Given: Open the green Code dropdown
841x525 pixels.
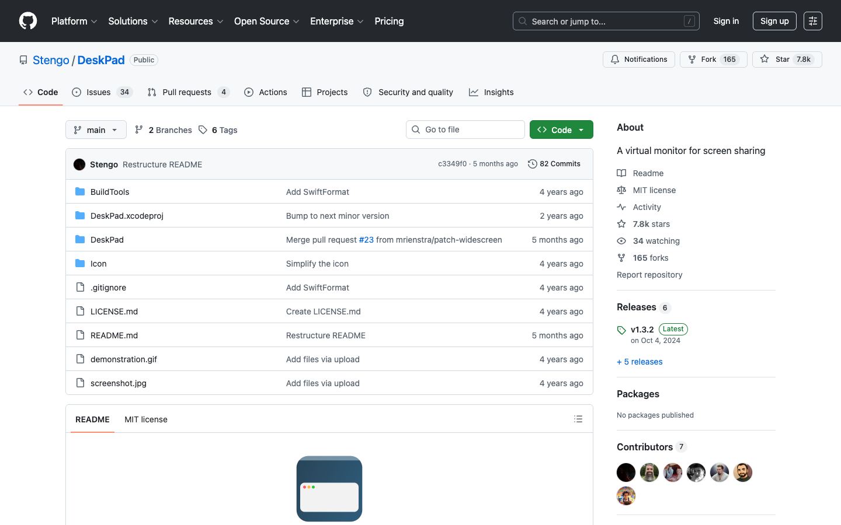Looking at the screenshot, I should [561, 129].
